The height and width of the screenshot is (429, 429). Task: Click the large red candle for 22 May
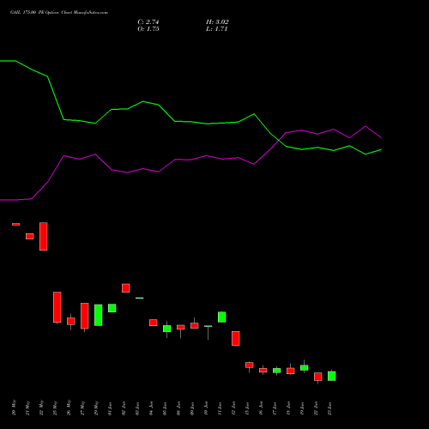click(44, 236)
